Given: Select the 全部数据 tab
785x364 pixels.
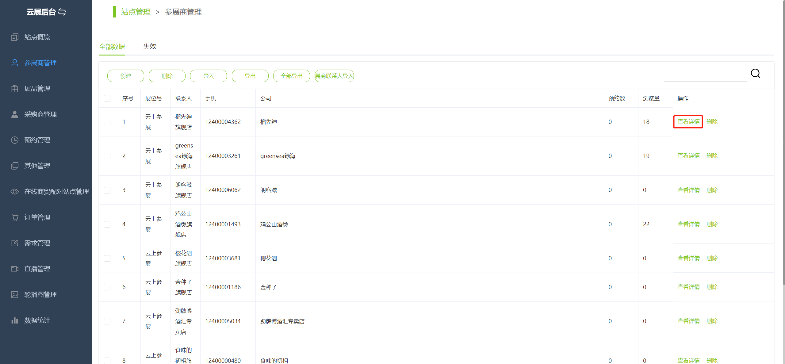Looking at the screenshot, I should point(112,46).
